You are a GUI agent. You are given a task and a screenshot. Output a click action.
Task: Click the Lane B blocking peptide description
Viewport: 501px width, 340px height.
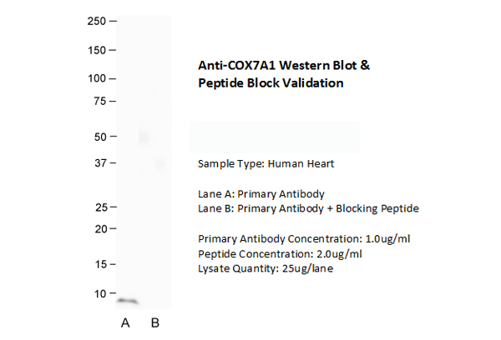coord(308,207)
